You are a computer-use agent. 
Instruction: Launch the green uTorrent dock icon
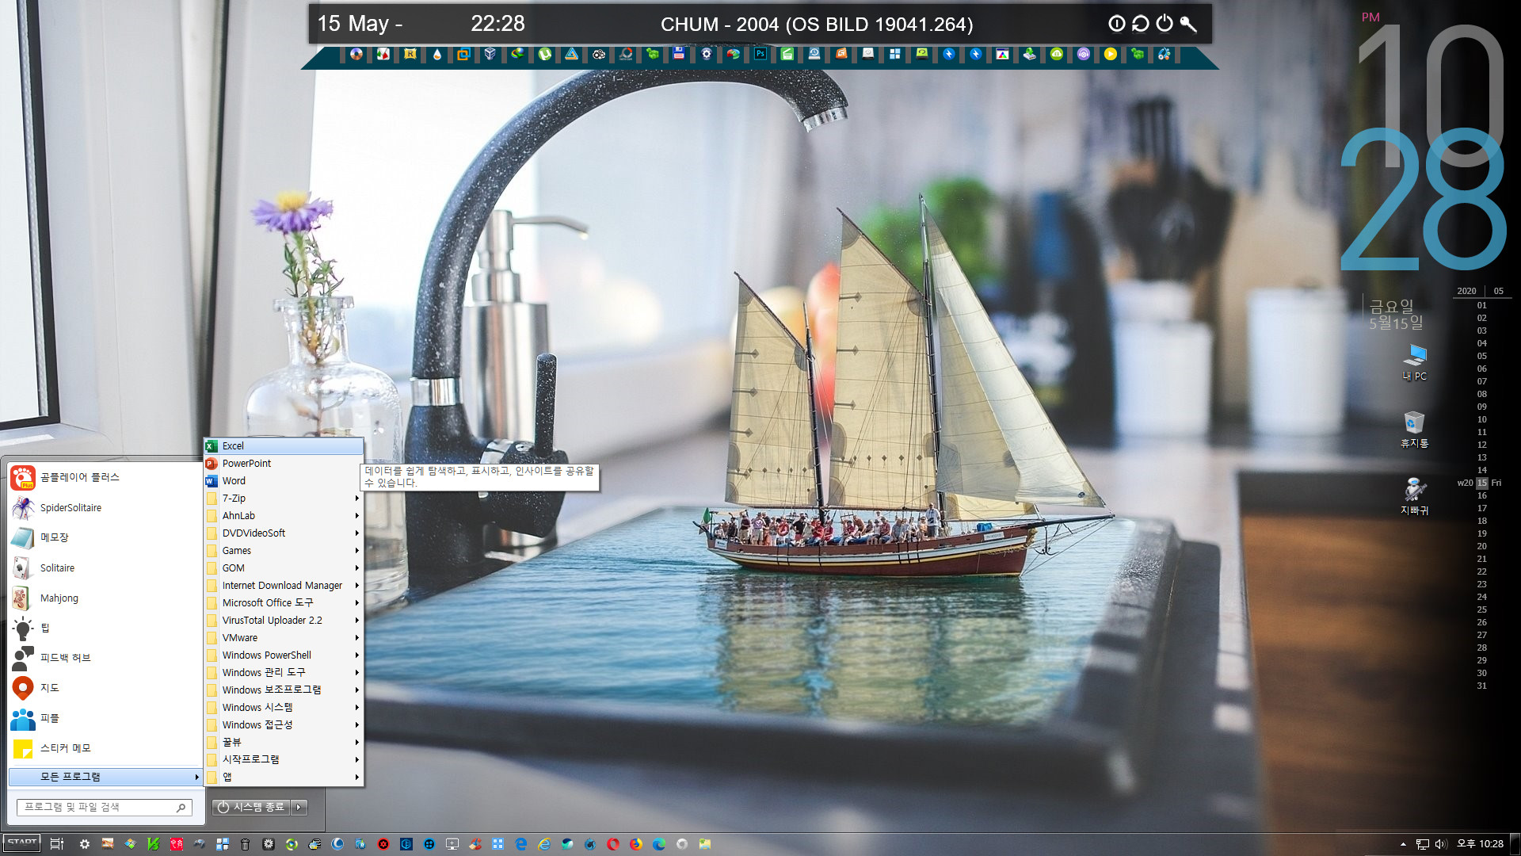tap(545, 54)
